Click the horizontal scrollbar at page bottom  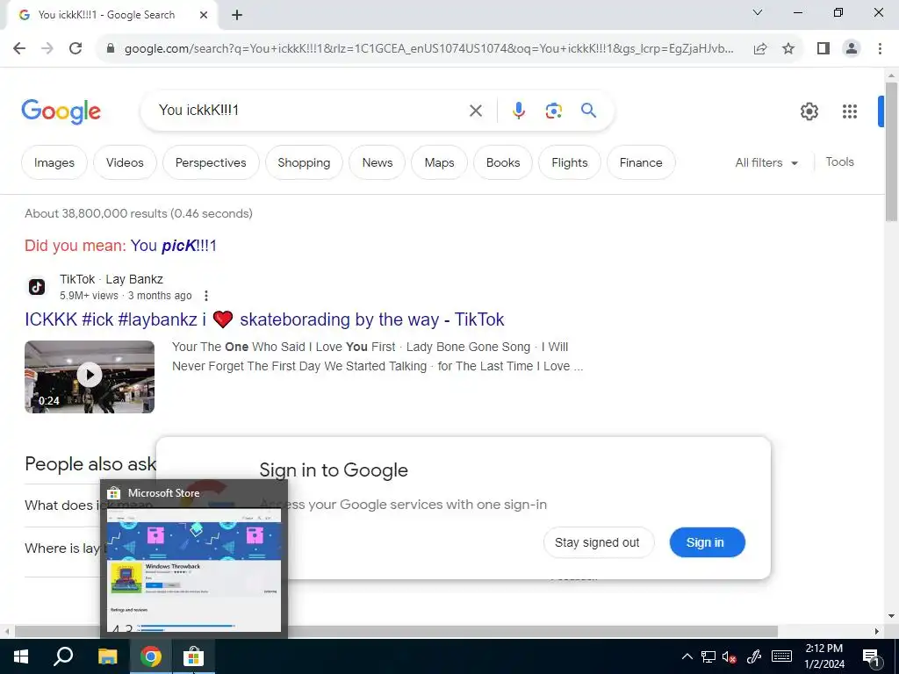point(396,631)
